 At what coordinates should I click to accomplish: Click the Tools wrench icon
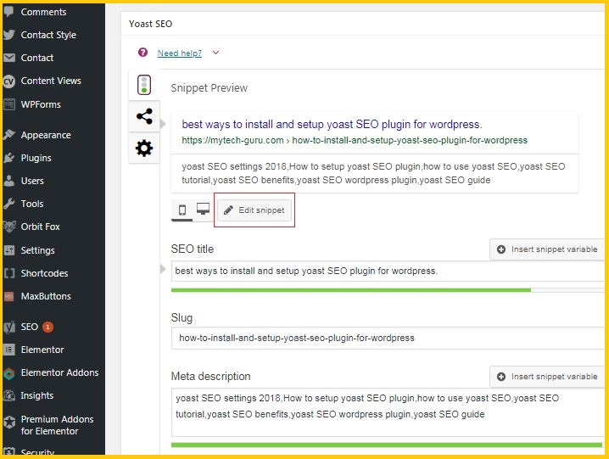pos(9,204)
